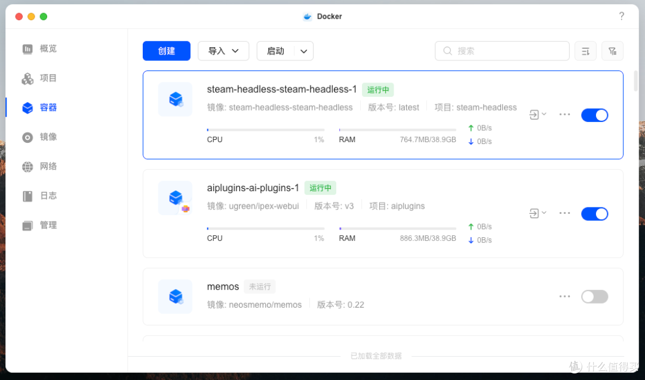The width and height of the screenshot is (645, 380).
Task: Click the sort icon near the search bar
Action: coord(585,51)
